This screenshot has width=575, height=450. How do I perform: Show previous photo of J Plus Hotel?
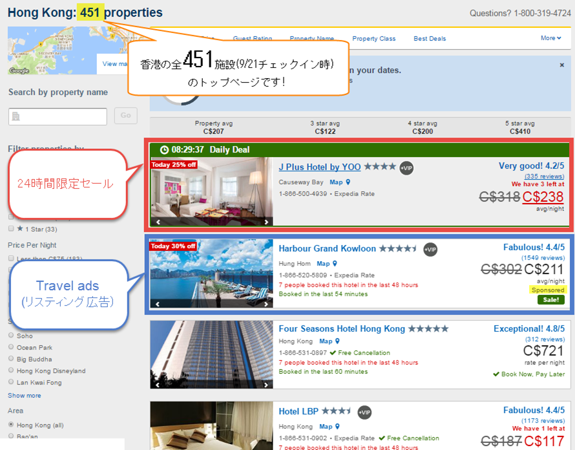pyautogui.click(x=158, y=222)
